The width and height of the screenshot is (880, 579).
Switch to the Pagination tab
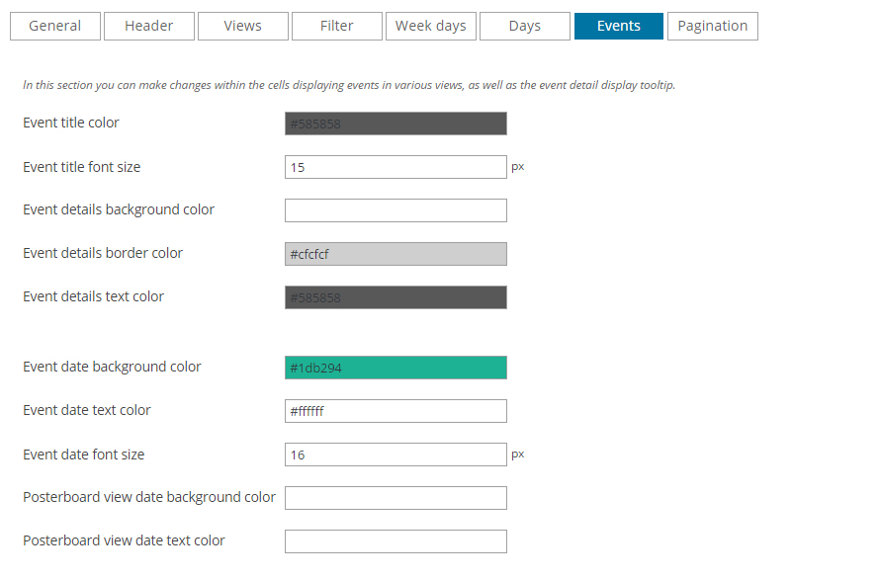point(712,26)
